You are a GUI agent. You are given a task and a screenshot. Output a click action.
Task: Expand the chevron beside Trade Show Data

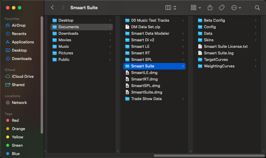[x=183, y=99]
